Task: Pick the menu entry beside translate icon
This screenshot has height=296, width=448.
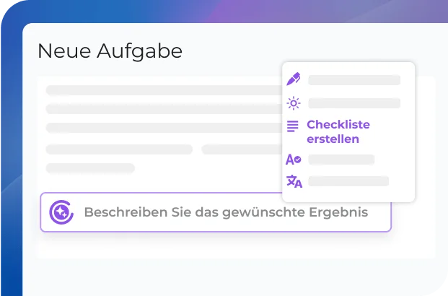Action: [x=348, y=181]
